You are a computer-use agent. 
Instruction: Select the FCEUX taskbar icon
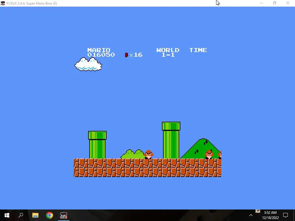pos(64,215)
